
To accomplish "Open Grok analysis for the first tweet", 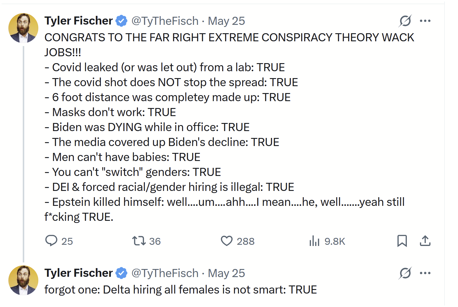I will click(x=405, y=21).
